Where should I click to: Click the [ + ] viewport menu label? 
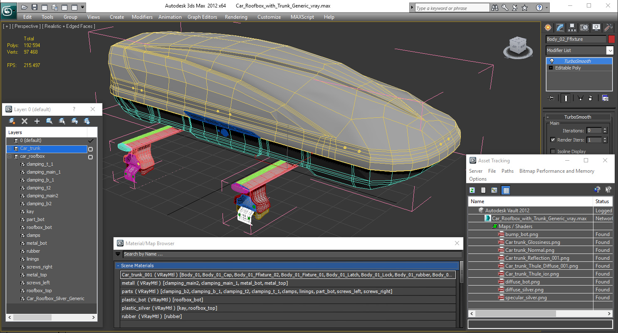tap(7, 26)
